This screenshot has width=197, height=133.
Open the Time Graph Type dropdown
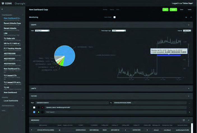pyautogui.click(x=119, y=31)
